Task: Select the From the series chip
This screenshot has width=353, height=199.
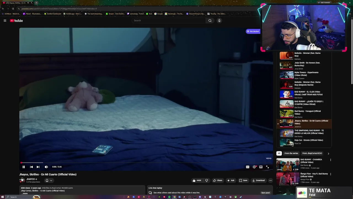Action: point(291,153)
